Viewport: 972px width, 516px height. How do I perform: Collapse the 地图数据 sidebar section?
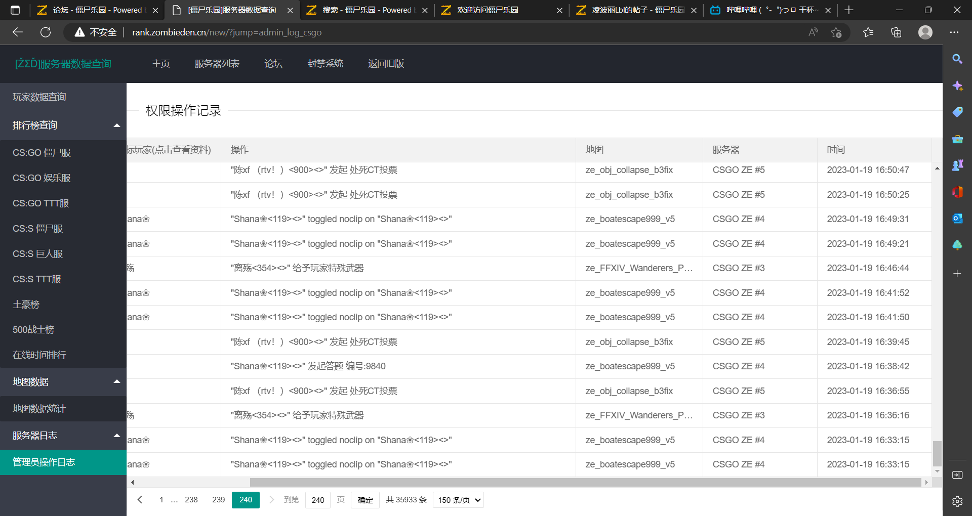116,382
